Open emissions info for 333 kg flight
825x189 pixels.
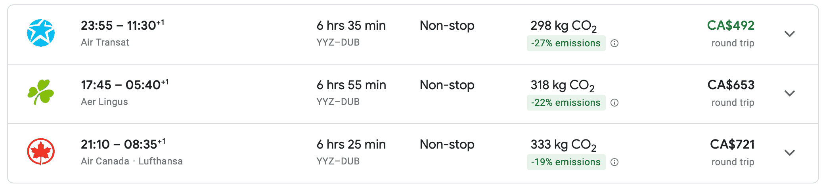point(614,162)
